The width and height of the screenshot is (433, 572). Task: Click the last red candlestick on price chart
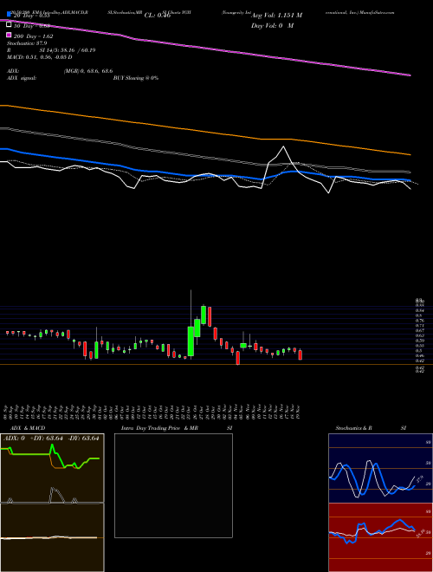(301, 355)
